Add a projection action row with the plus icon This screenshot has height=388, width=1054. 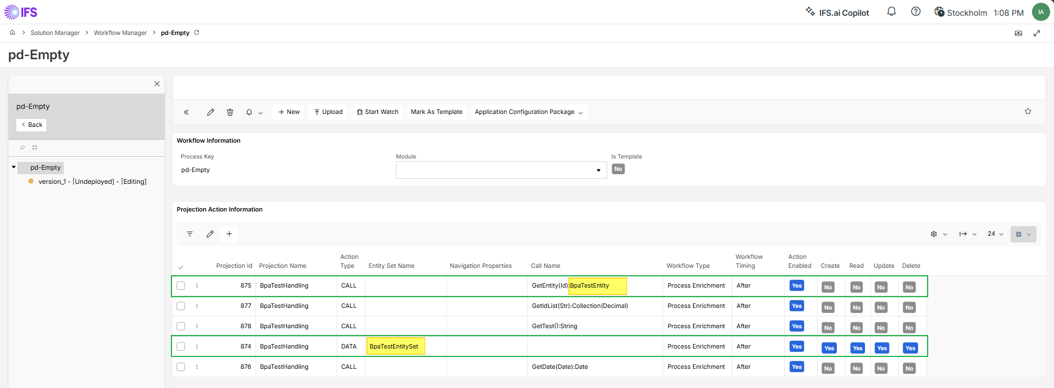[230, 234]
